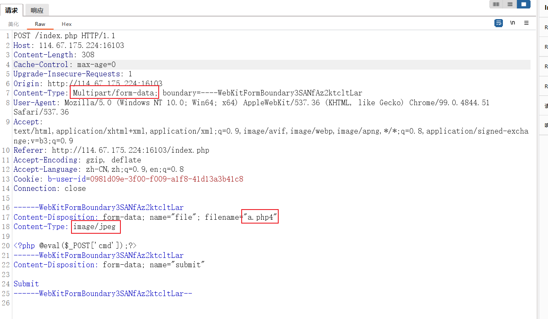Click the name="submit" disposition line

(x=109, y=265)
